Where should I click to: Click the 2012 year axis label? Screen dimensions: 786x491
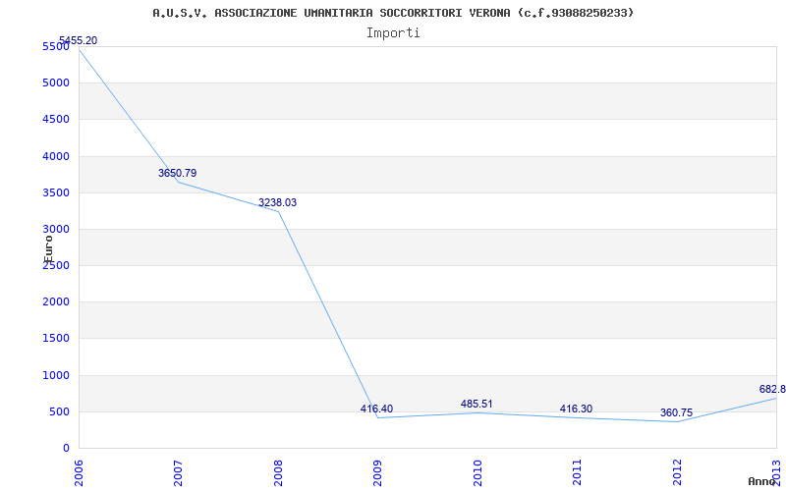click(677, 473)
